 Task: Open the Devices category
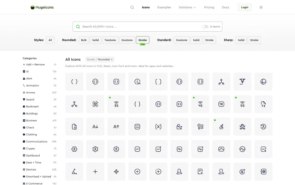[40, 170]
